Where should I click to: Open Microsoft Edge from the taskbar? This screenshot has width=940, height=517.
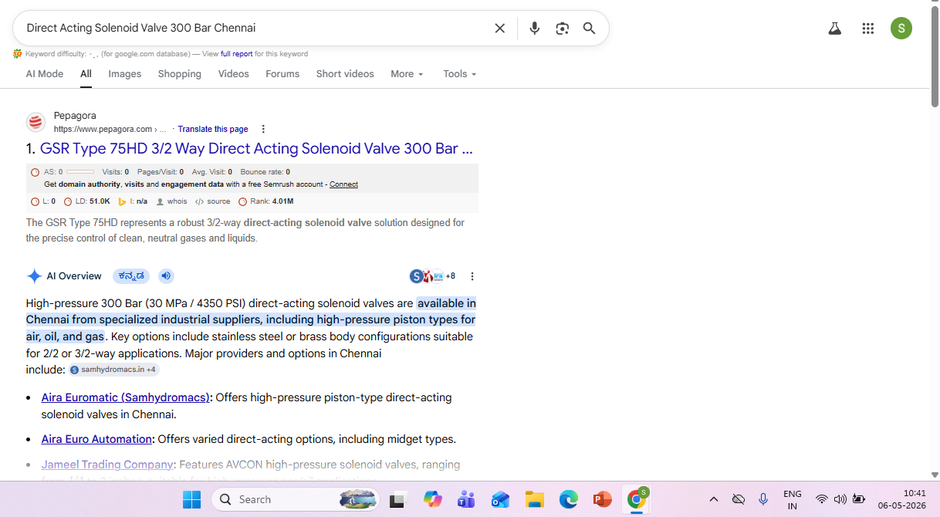[x=568, y=500]
